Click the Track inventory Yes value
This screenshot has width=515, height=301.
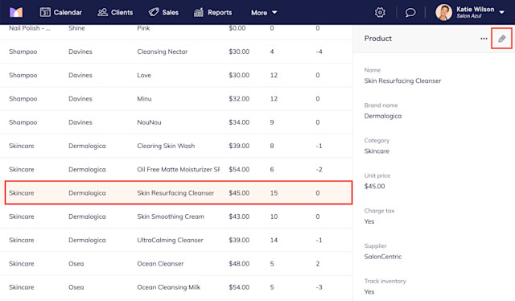click(x=369, y=292)
